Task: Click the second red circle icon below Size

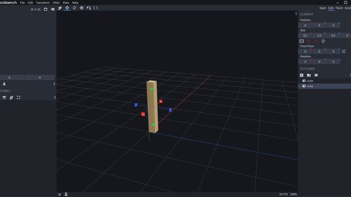Action: click(316, 41)
